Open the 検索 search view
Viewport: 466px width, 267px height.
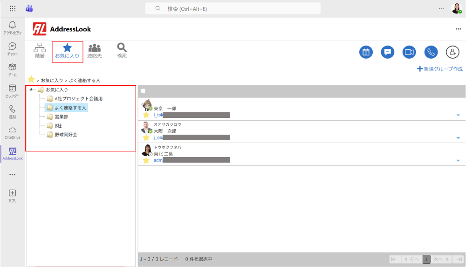click(122, 51)
